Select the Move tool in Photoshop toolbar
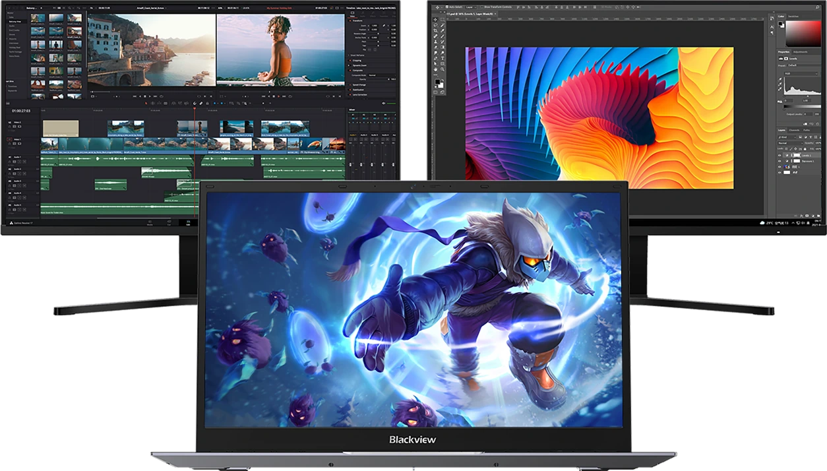Screen dimensions: 827x471 click(436, 20)
